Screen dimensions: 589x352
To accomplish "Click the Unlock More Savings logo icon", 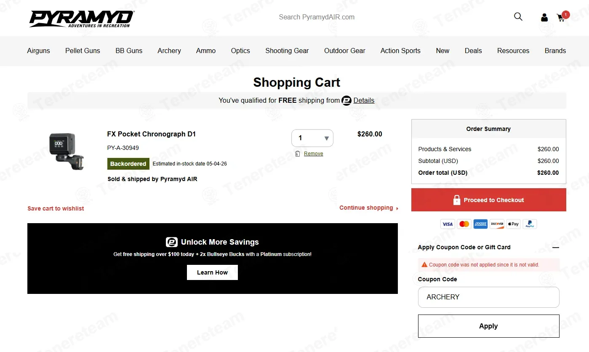I will point(172,242).
